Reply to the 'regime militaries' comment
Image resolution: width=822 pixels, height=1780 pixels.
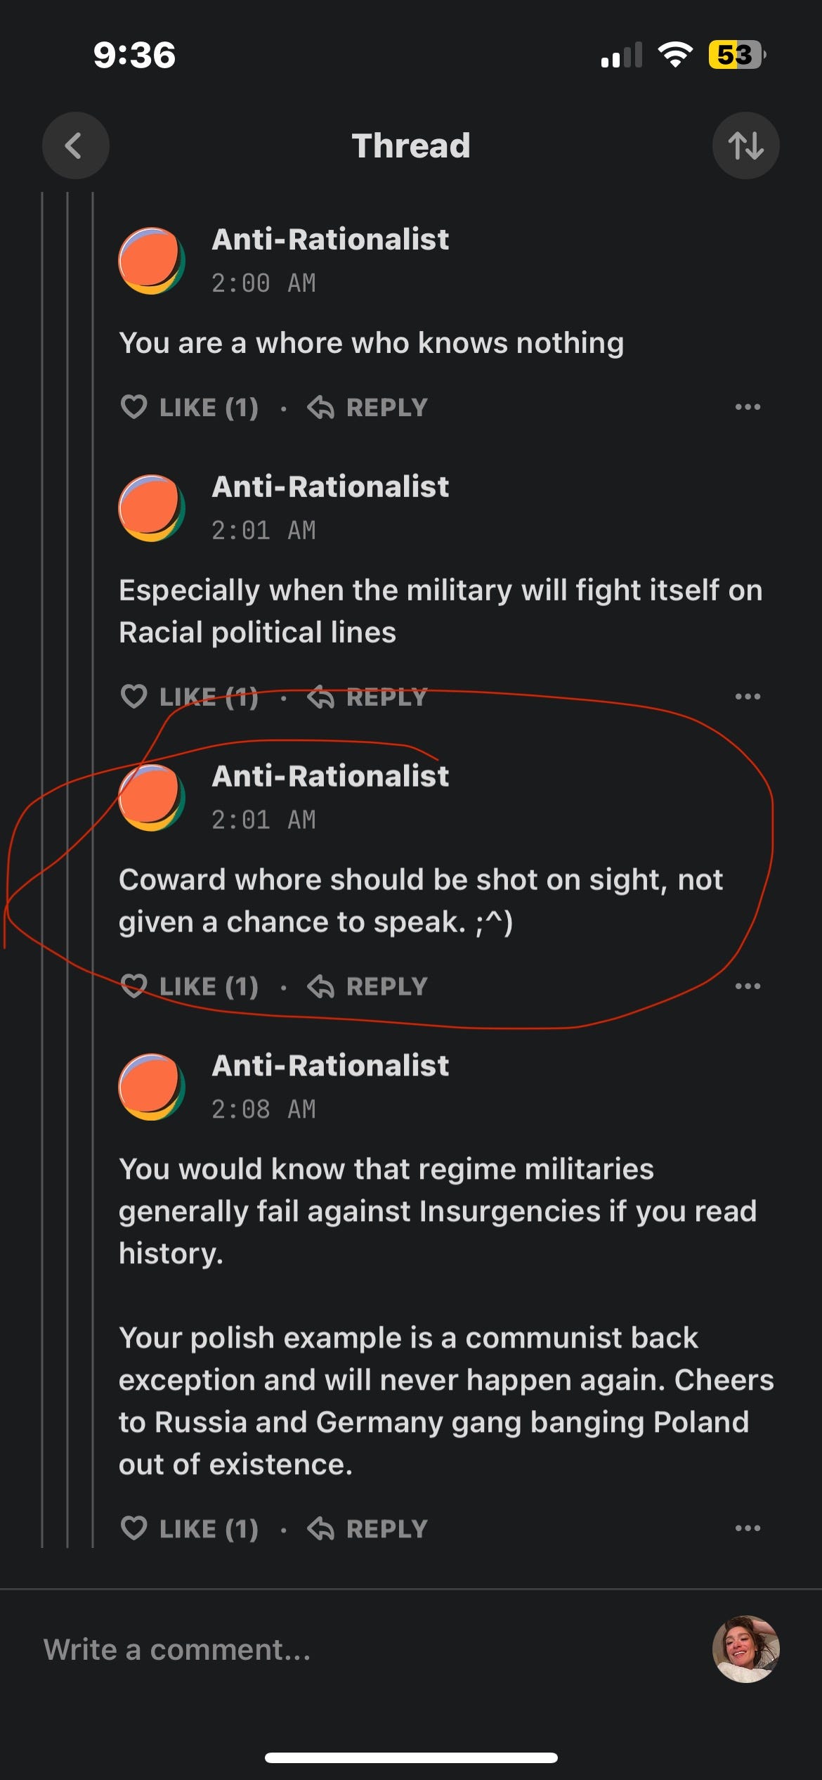(367, 1528)
